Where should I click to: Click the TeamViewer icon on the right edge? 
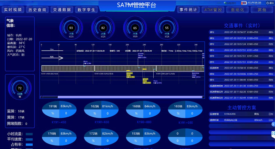pos(273,134)
